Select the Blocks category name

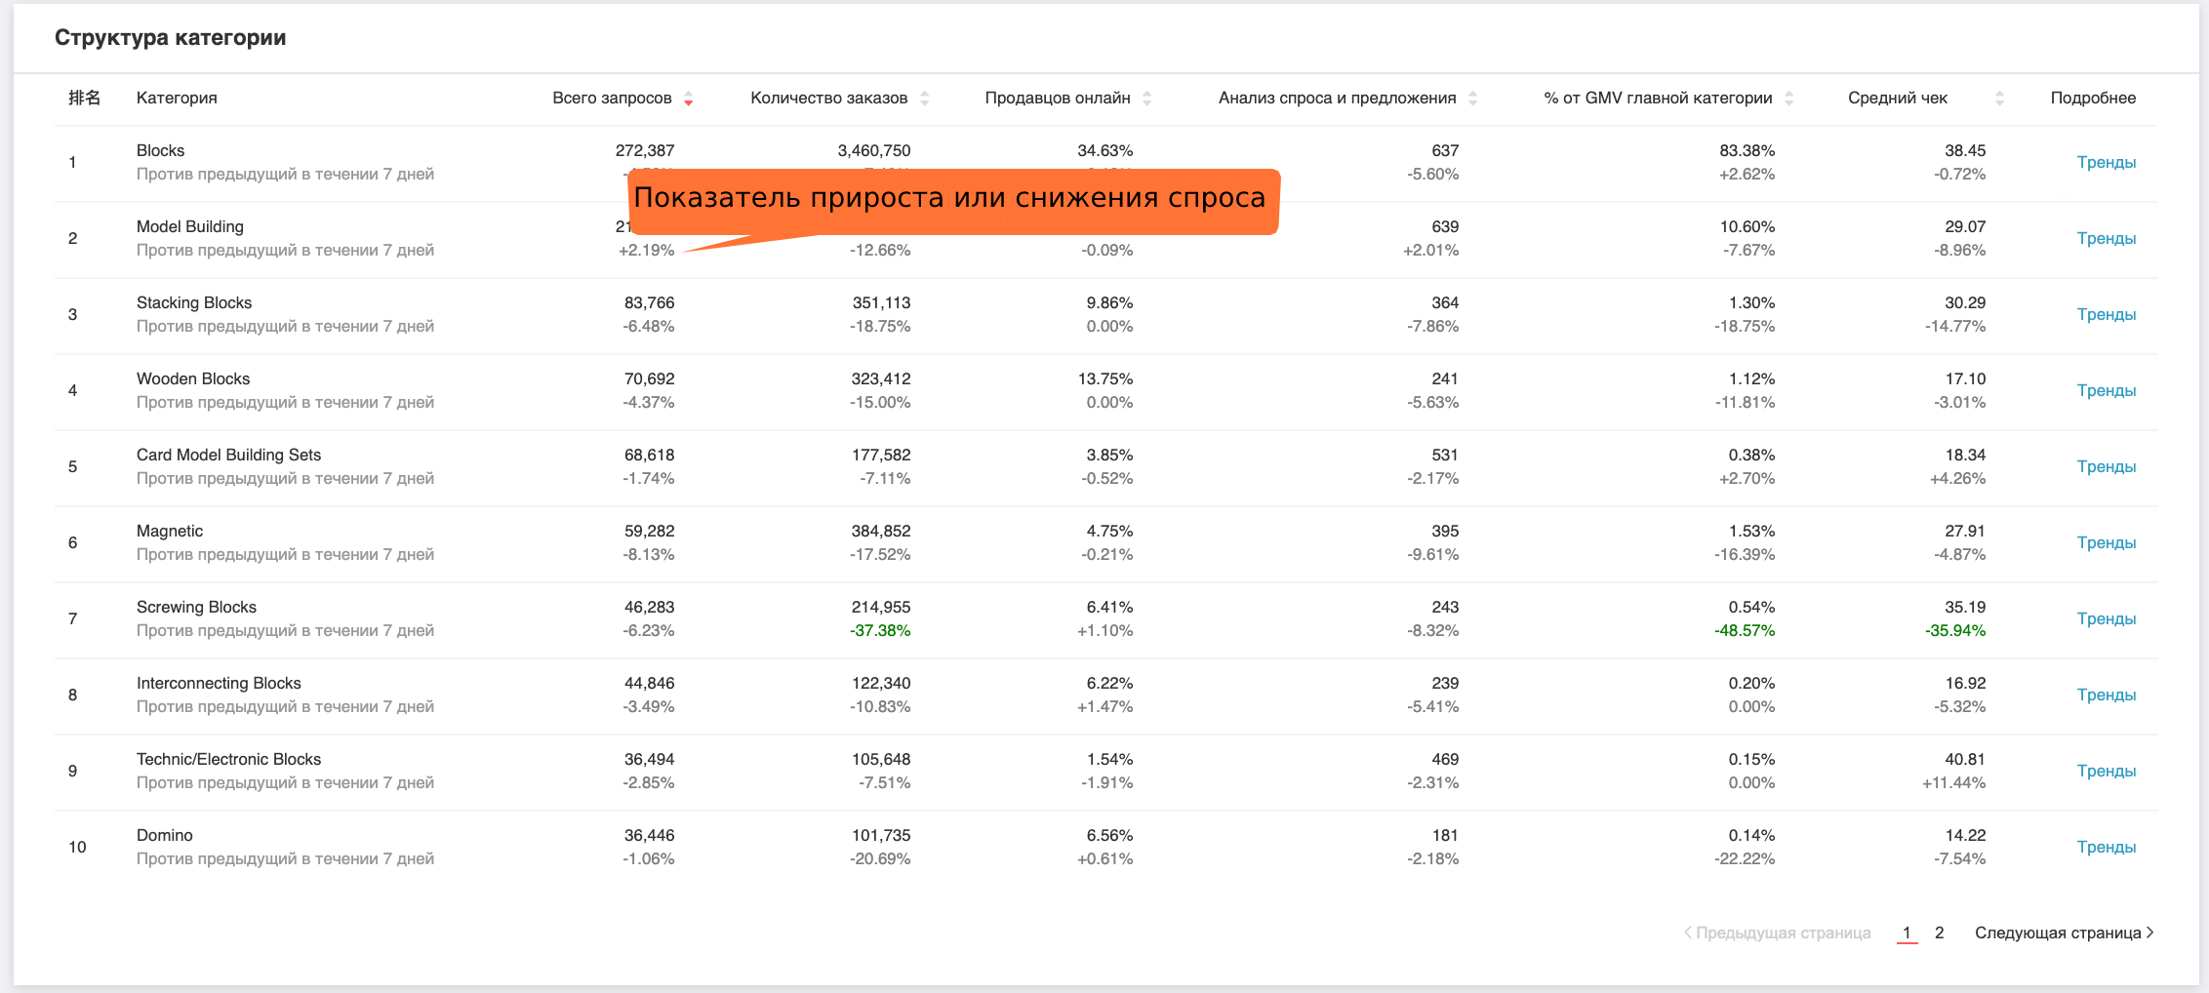(160, 150)
